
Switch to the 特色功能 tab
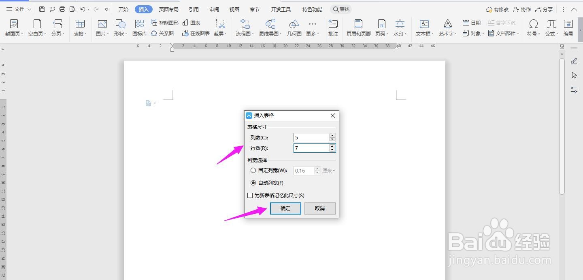pyautogui.click(x=312, y=9)
